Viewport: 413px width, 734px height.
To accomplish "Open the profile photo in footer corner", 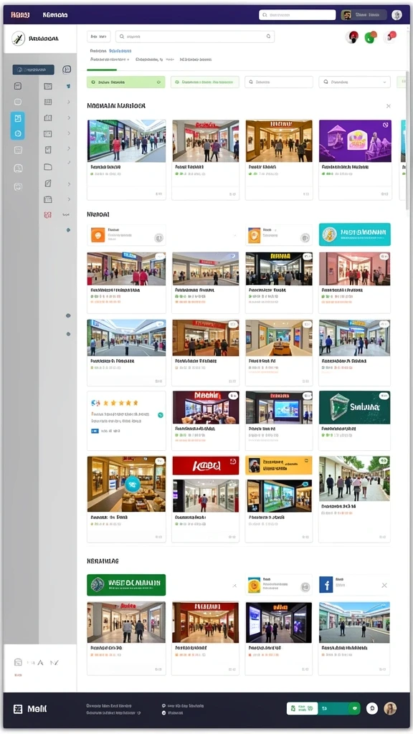I will (x=390, y=708).
